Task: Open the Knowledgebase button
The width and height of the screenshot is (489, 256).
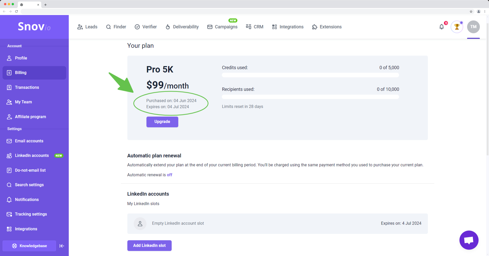Action: pyautogui.click(x=29, y=246)
